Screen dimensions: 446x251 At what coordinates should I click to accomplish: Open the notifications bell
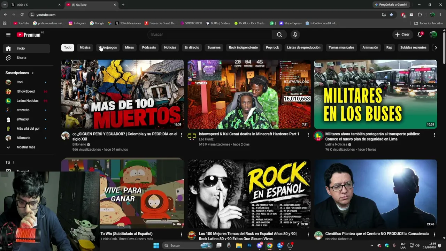420,35
